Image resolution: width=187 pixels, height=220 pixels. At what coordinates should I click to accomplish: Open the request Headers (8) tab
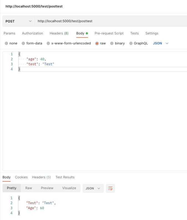point(59,33)
